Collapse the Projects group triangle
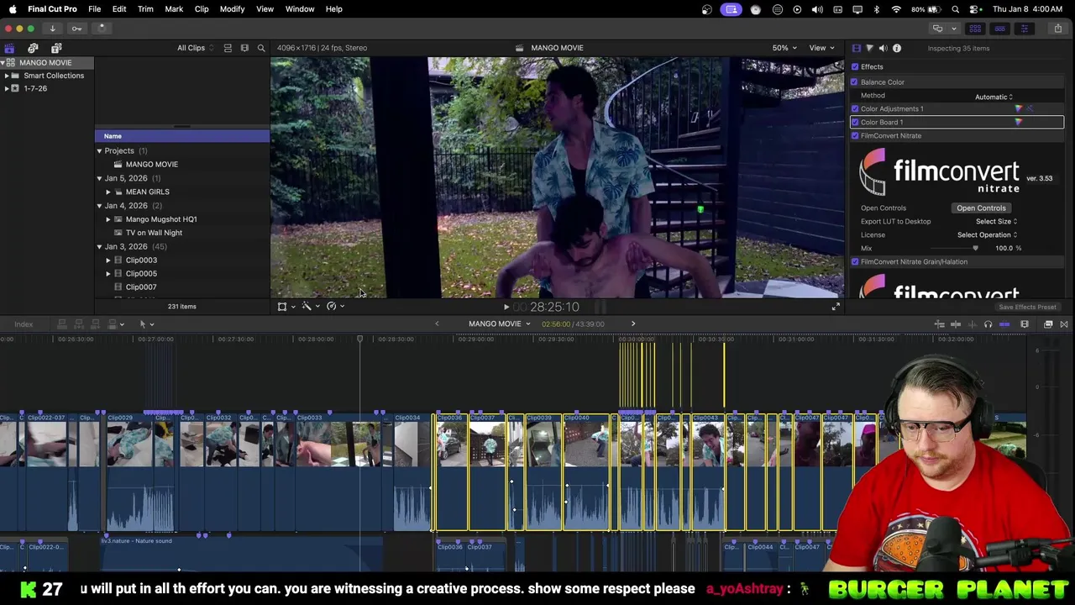The width and height of the screenshot is (1075, 605). (x=99, y=150)
